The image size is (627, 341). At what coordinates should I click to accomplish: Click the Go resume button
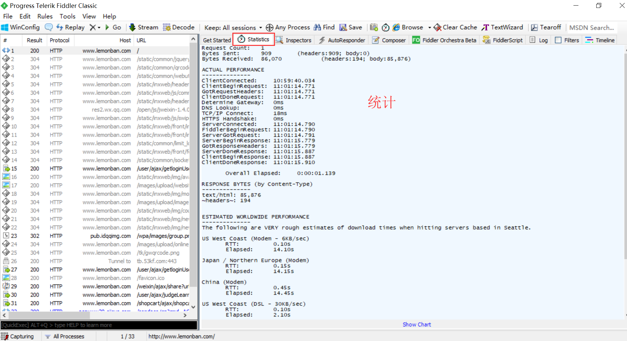pyautogui.click(x=113, y=27)
